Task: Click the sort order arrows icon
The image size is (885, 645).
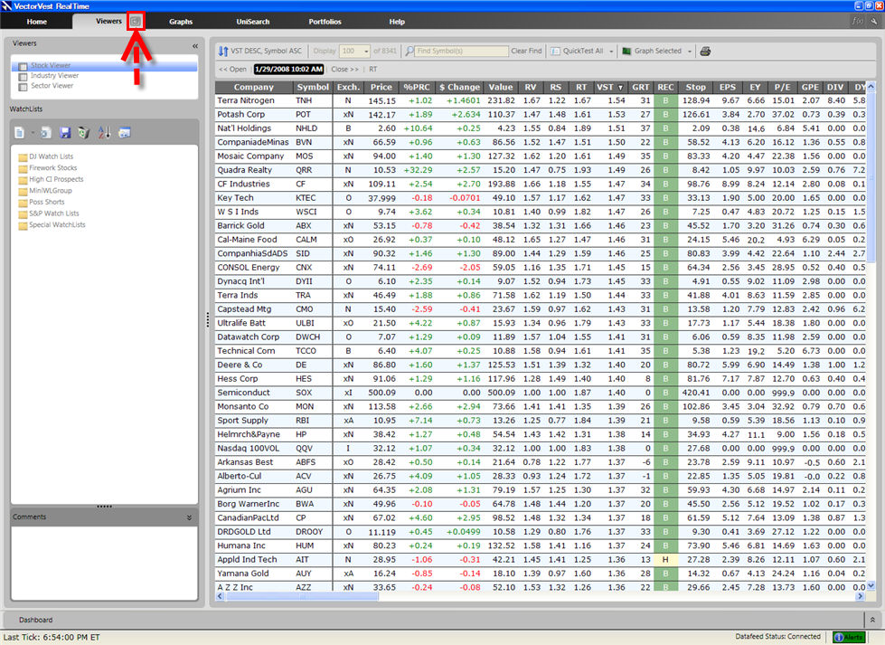Action: point(223,52)
